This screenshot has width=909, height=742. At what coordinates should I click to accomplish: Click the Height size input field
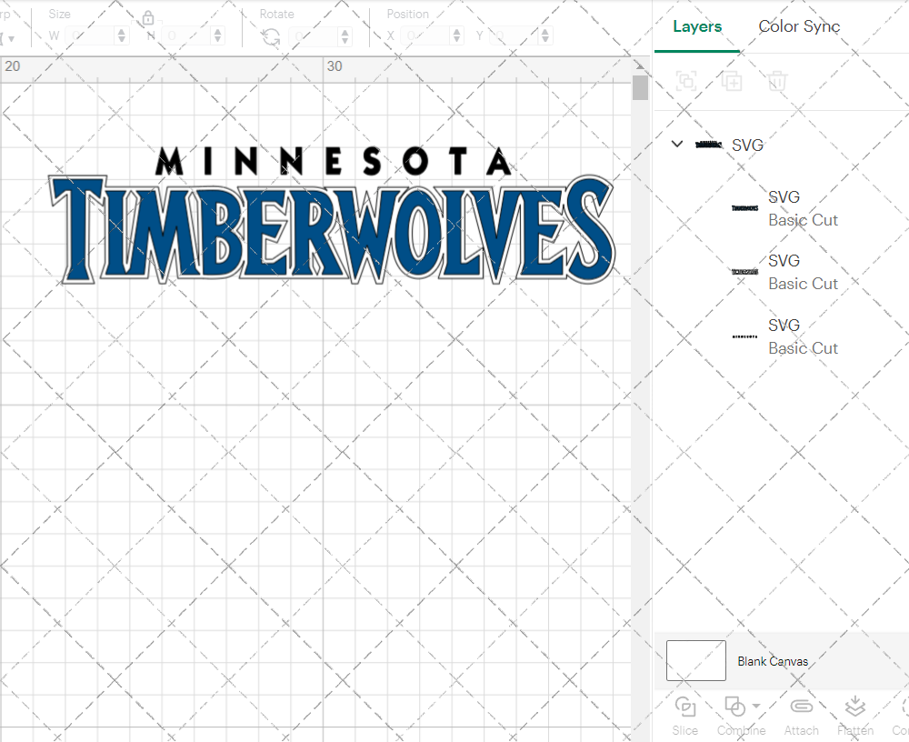tap(185, 36)
